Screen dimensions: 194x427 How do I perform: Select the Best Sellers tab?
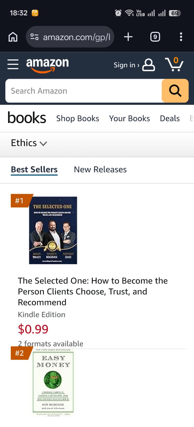(x=34, y=169)
